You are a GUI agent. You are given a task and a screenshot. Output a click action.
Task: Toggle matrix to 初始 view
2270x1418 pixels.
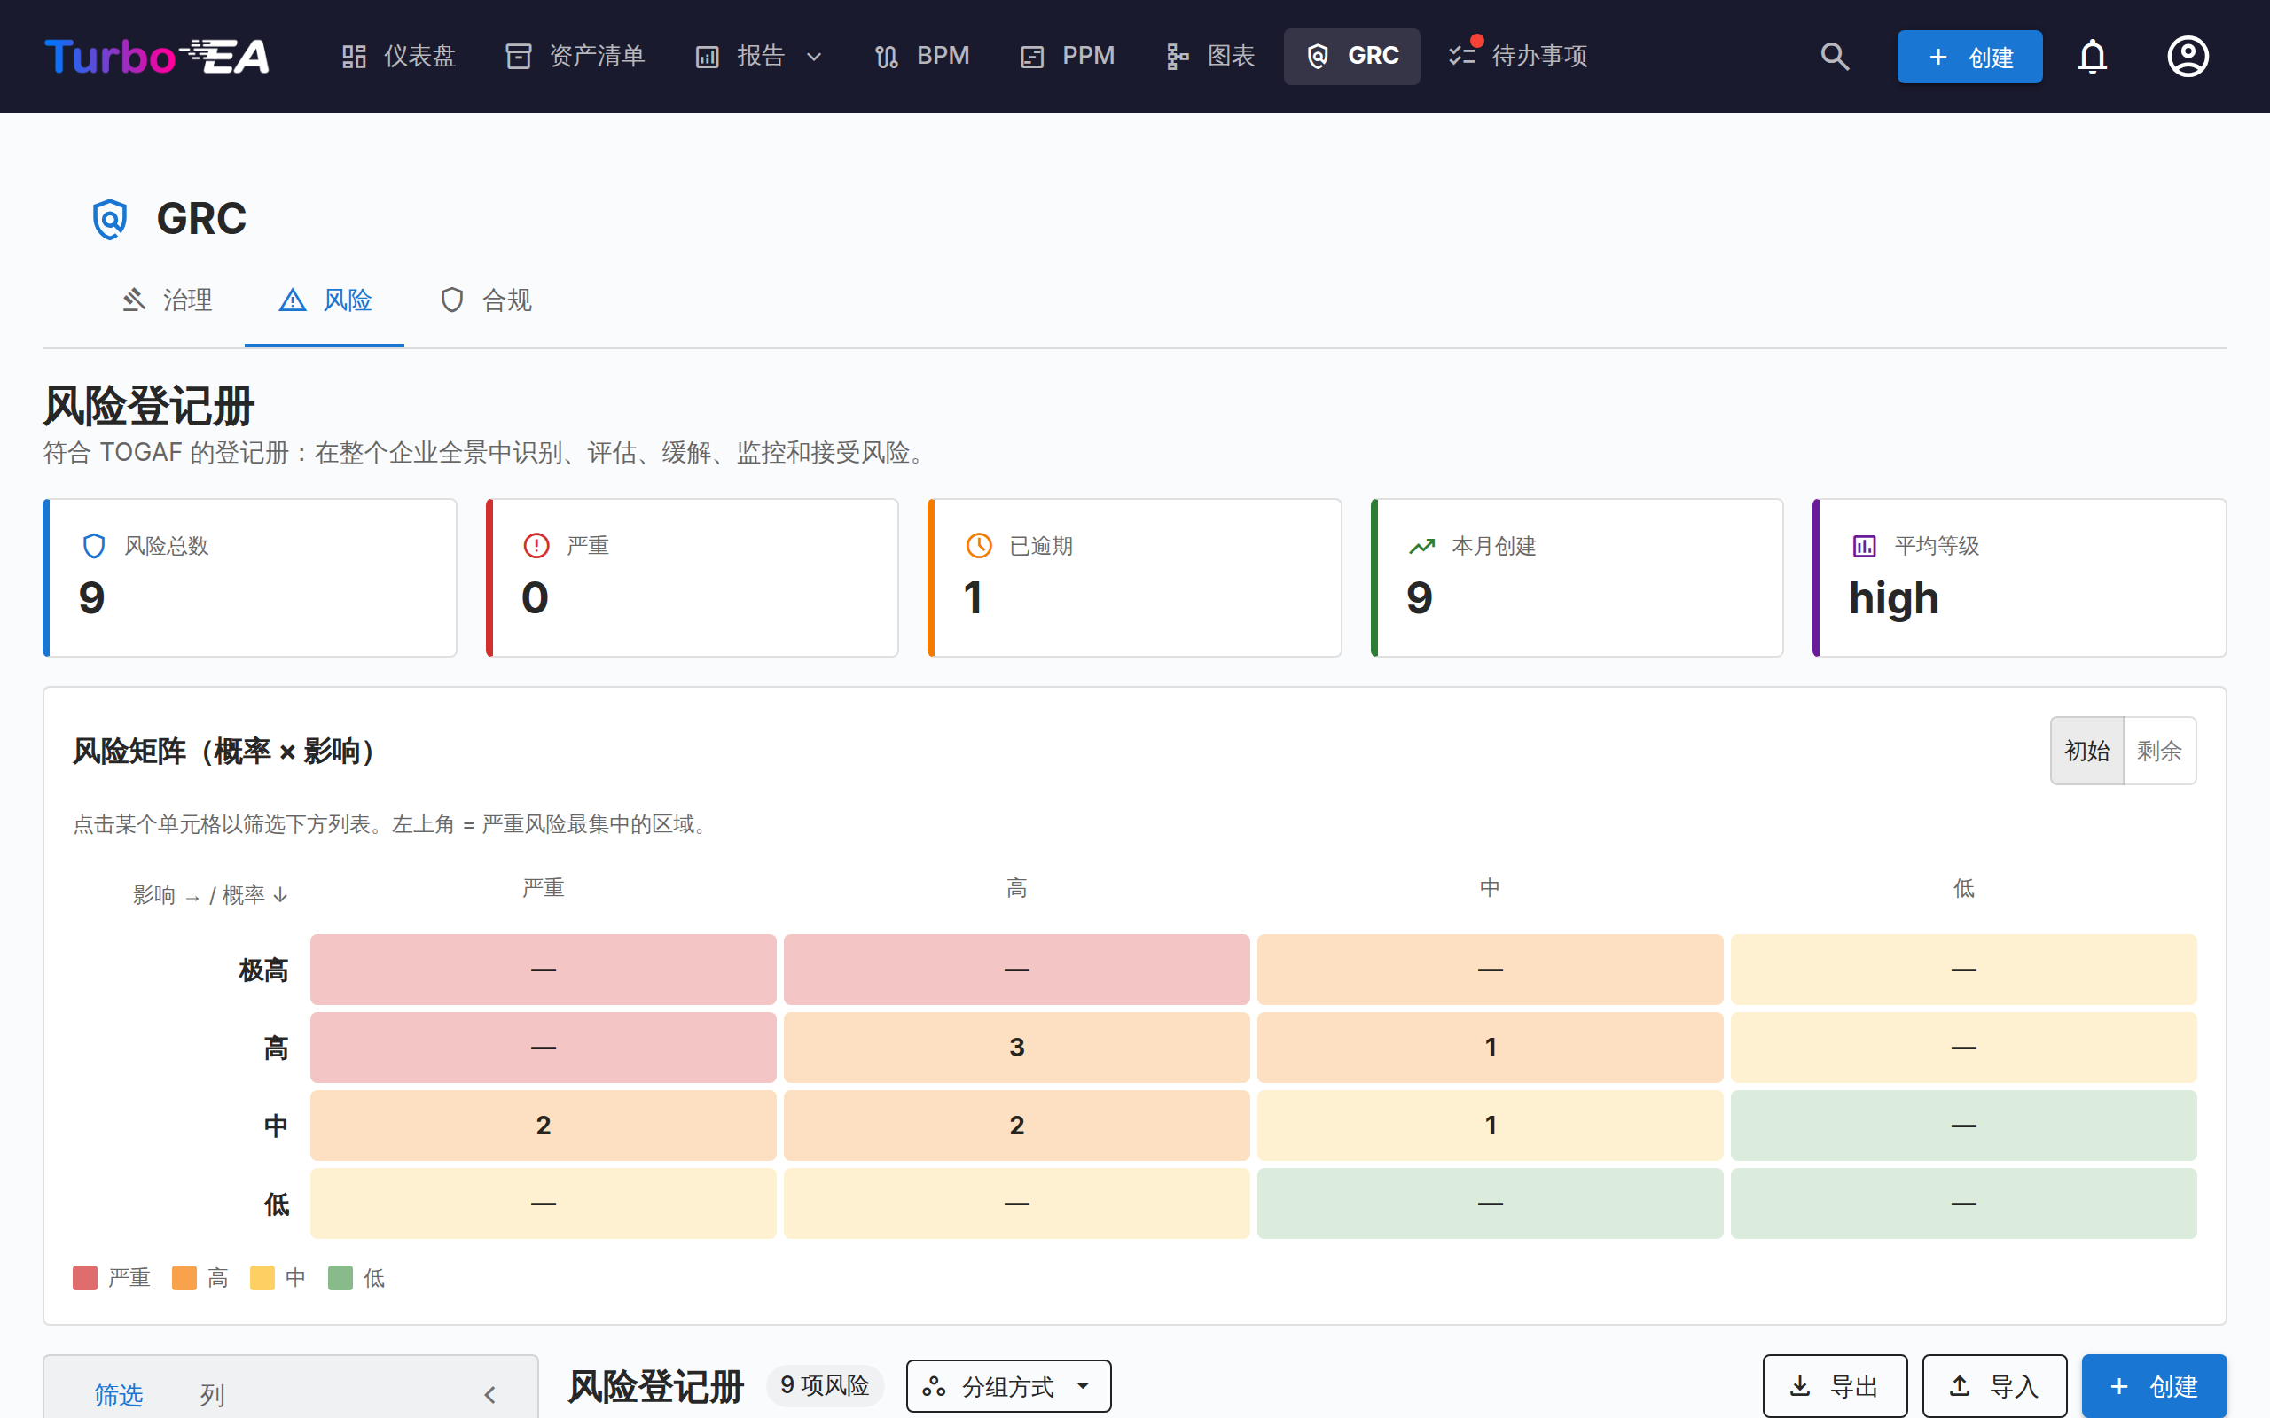pyautogui.click(x=2087, y=751)
